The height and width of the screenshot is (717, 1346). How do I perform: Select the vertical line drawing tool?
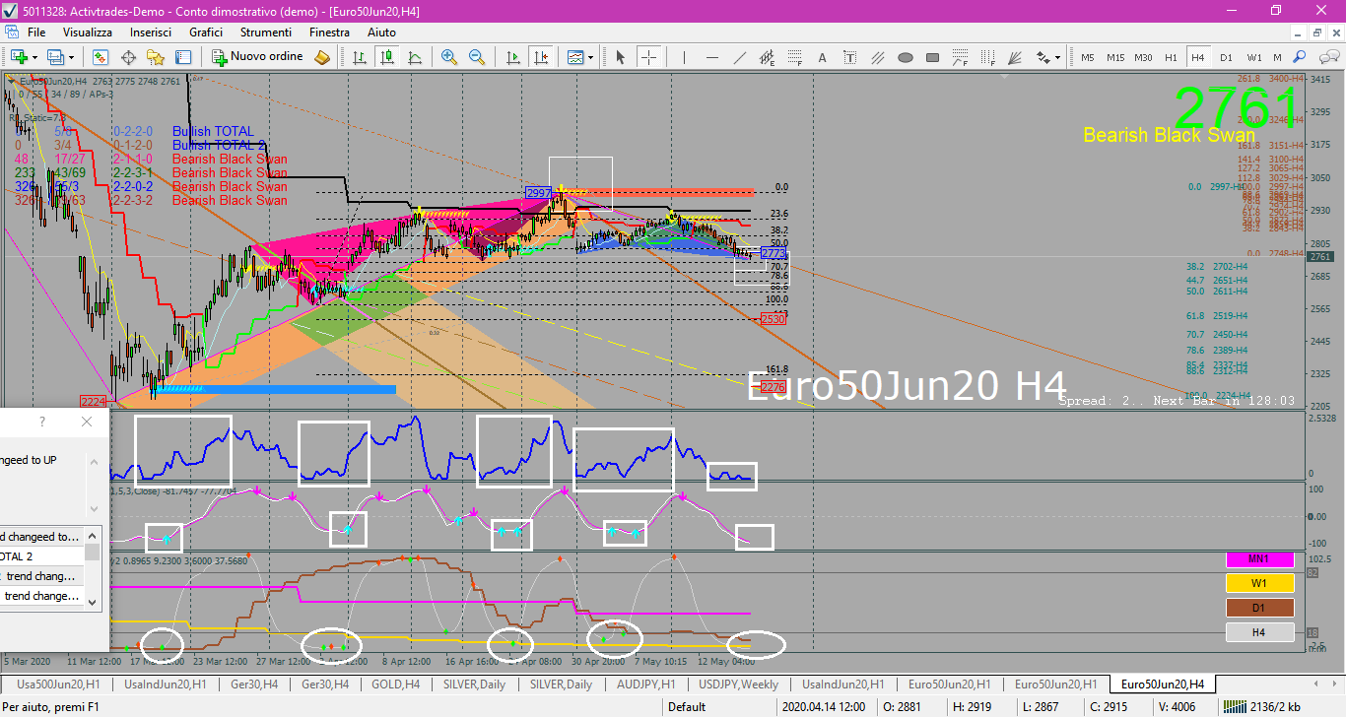click(x=684, y=57)
